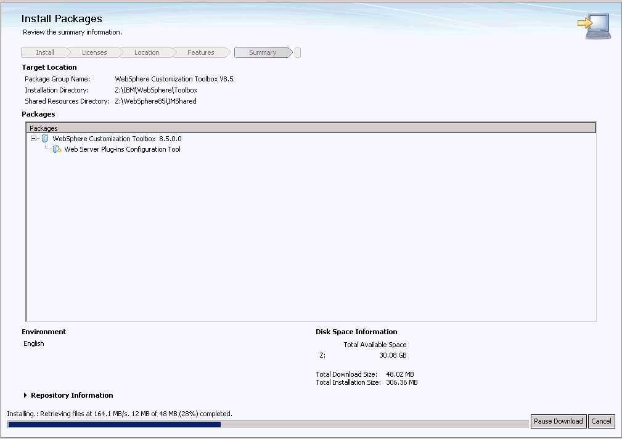Click the Installing retrieving files status text
622x439 pixels.
click(x=120, y=414)
